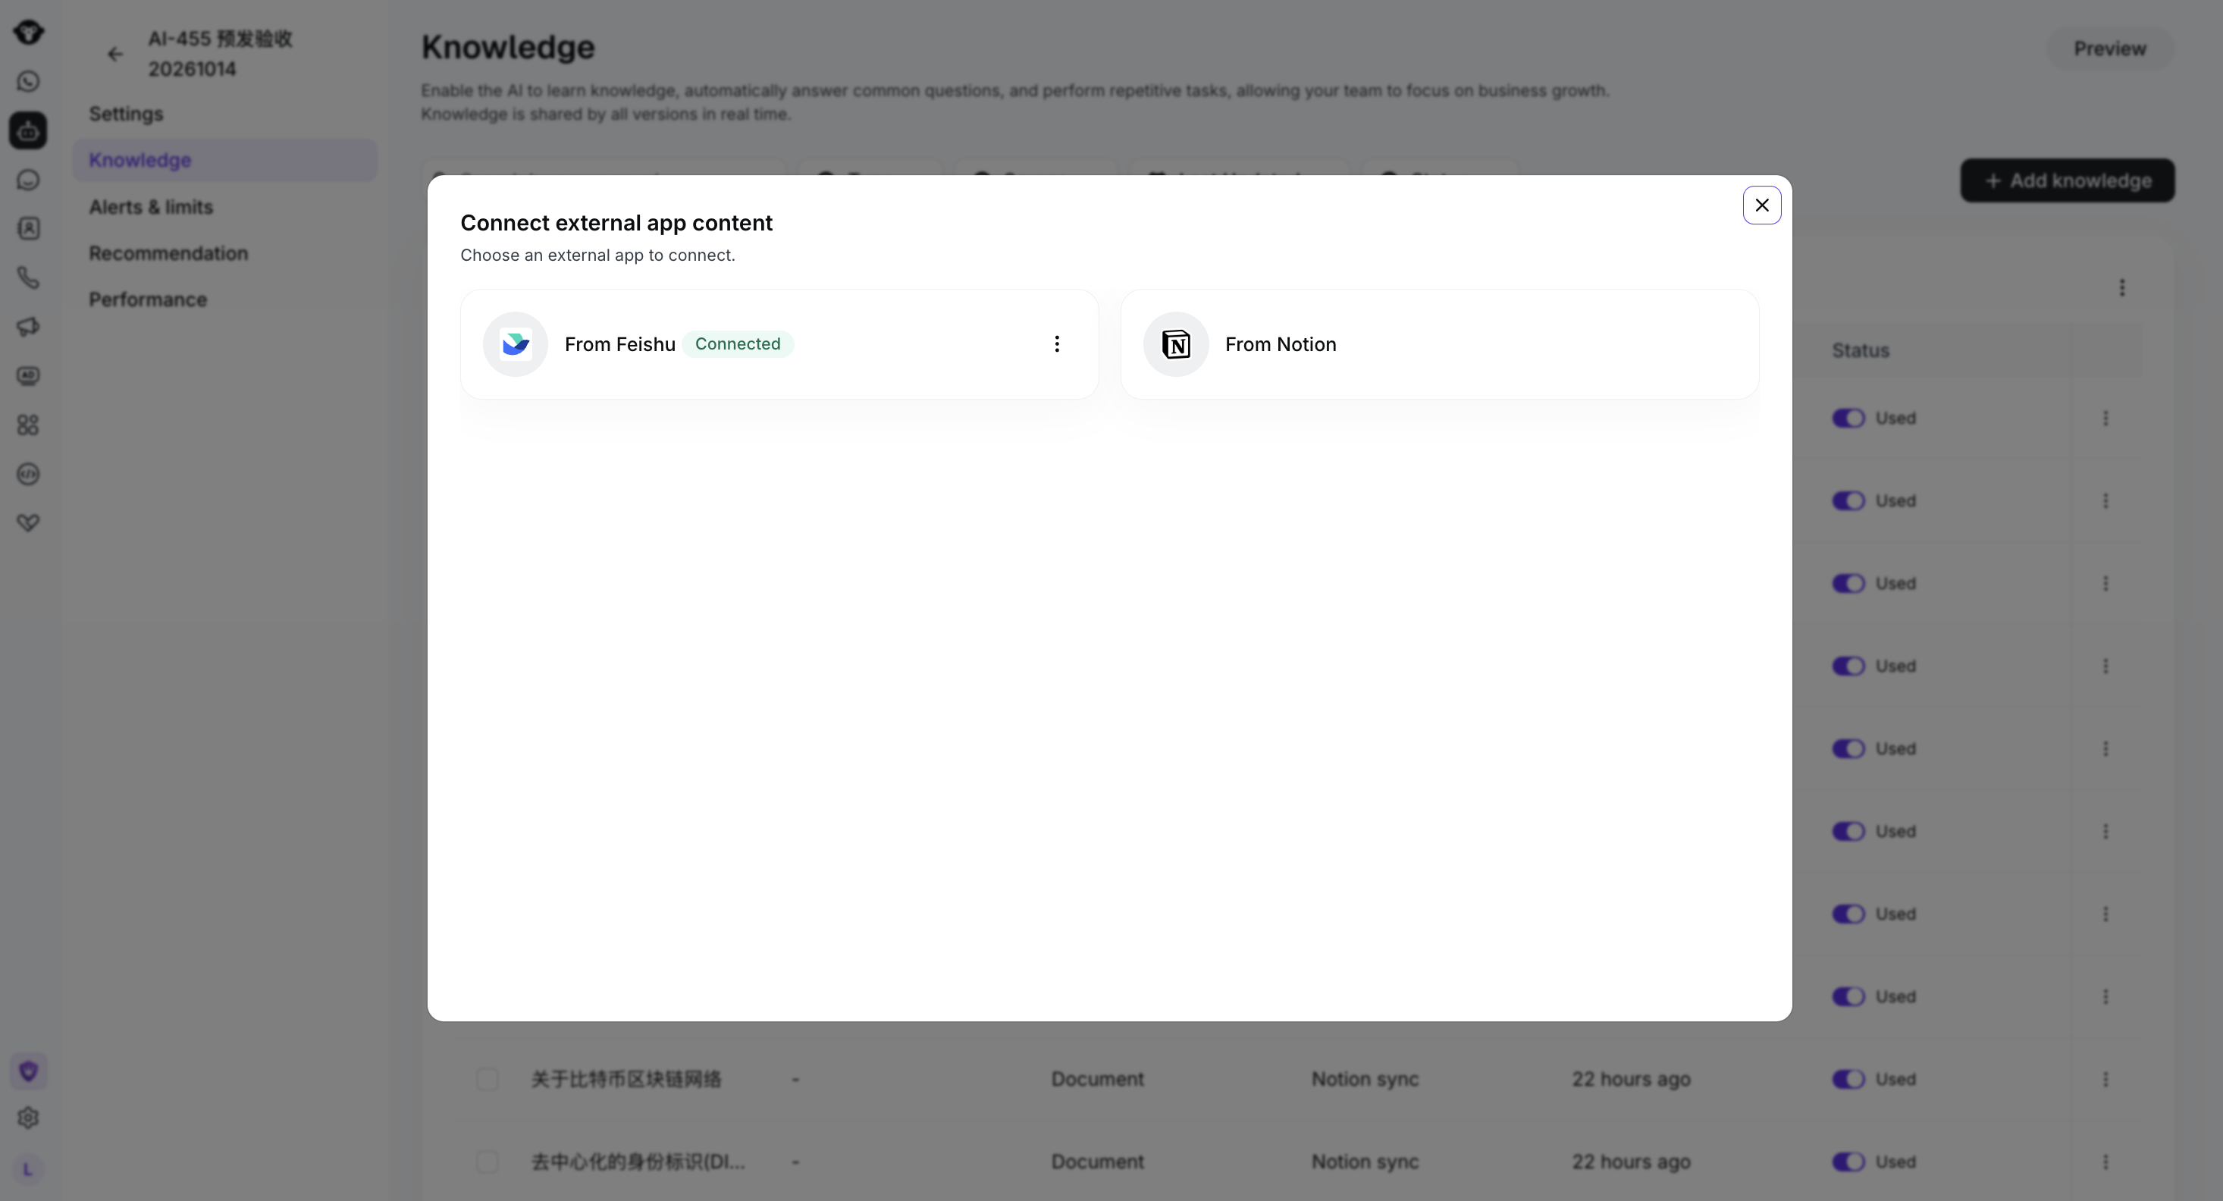Image resolution: width=2223 pixels, height=1201 pixels.
Task: Click the purple shield icon in sidebar
Action: (x=29, y=1071)
